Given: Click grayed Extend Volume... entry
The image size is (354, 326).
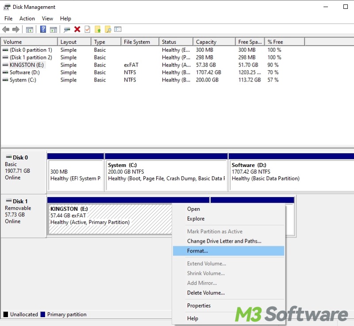Looking at the screenshot, I should [x=228, y=264].
